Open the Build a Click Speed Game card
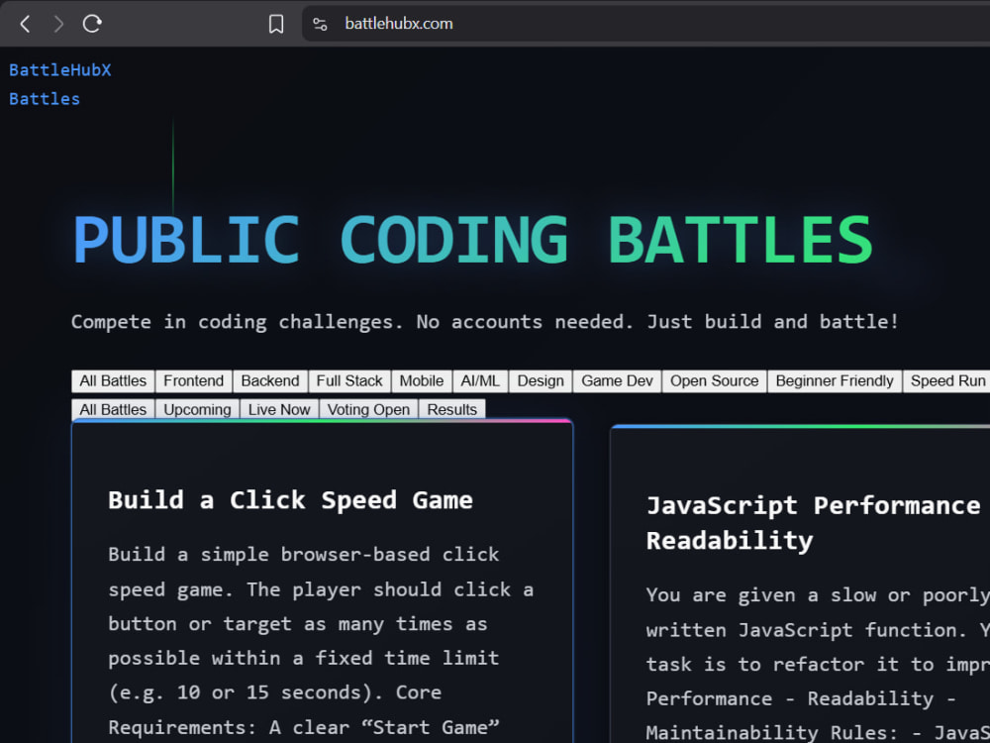The height and width of the screenshot is (743, 990). [x=322, y=582]
